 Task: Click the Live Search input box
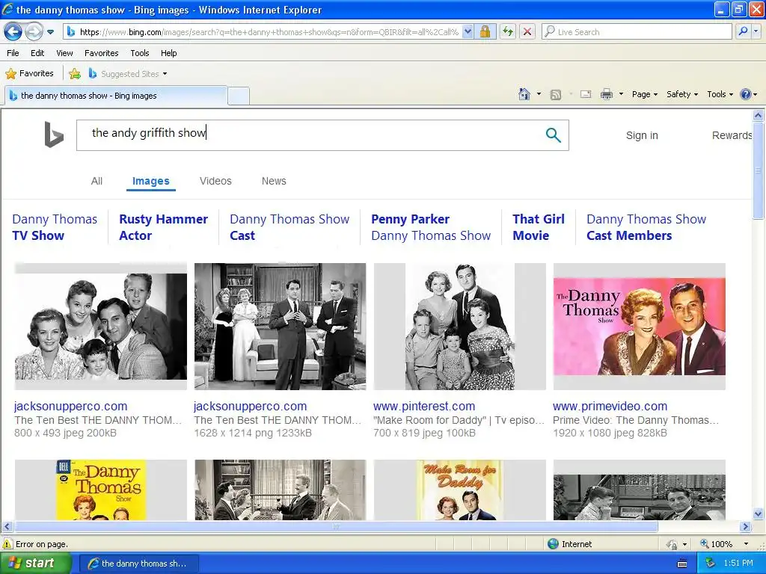tap(637, 32)
